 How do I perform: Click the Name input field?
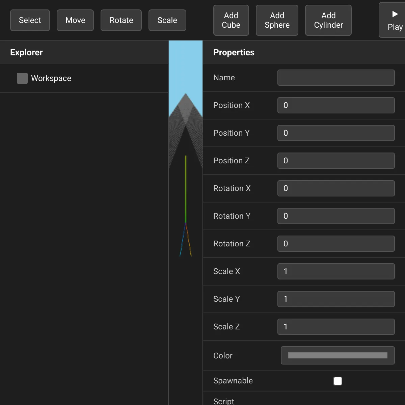(336, 78)
